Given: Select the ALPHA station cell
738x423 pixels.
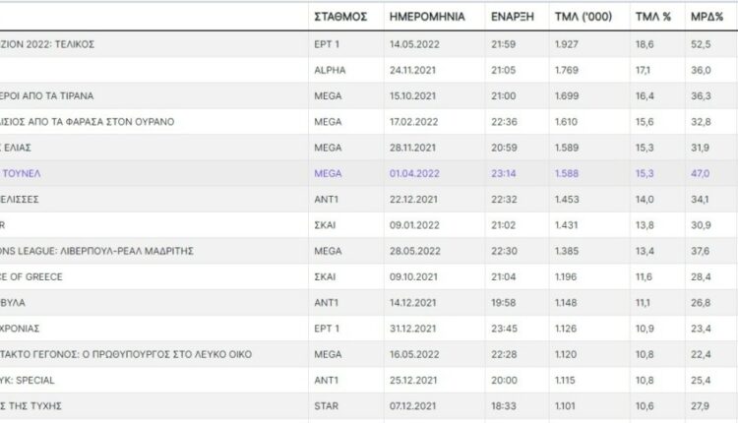Looking at the screenshot, I should [330, 70].
